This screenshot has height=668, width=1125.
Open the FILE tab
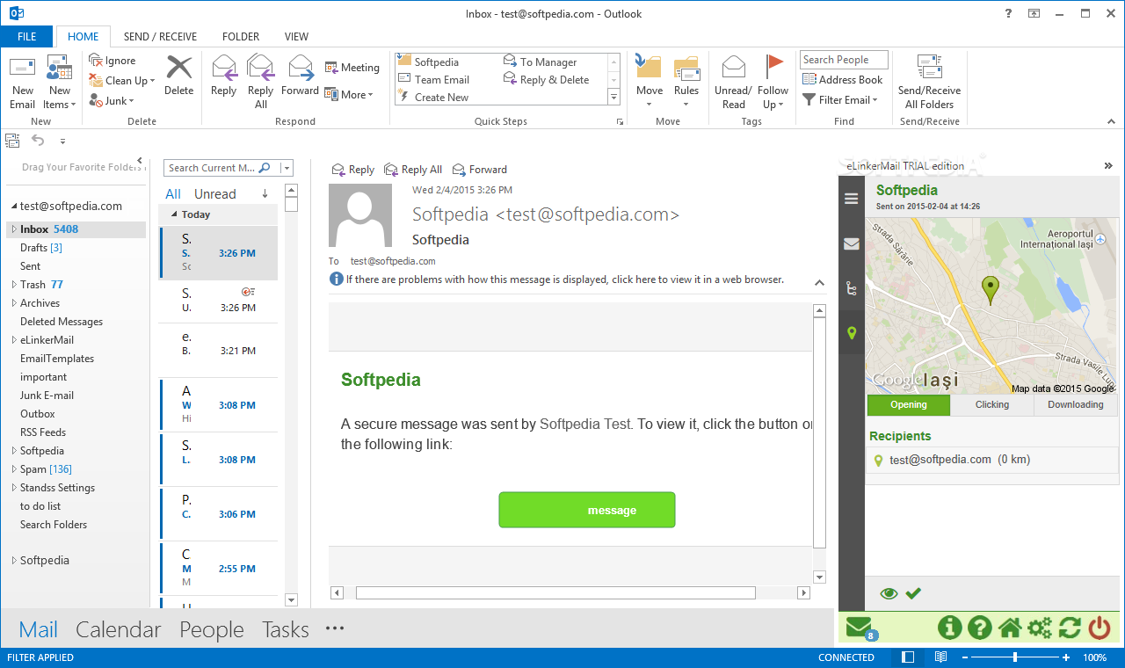[26, 37]
